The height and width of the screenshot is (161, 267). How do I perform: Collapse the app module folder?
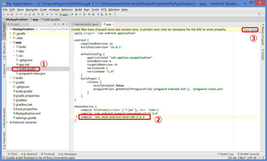[x=11, y=42]
